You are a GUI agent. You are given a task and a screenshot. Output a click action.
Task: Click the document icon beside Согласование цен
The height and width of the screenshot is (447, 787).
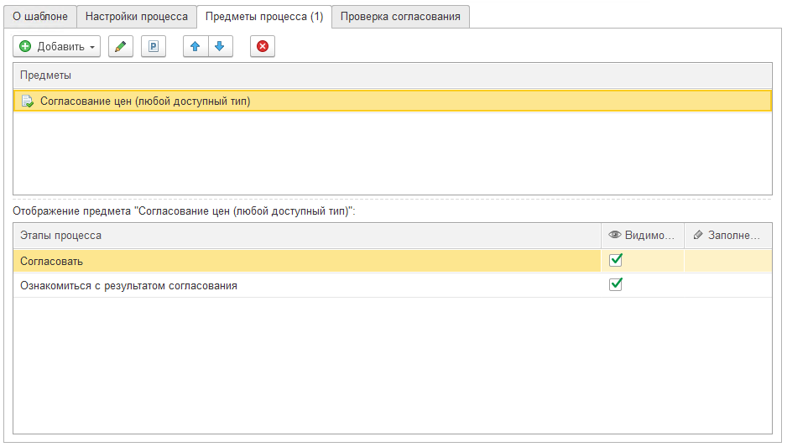[28, 101]
